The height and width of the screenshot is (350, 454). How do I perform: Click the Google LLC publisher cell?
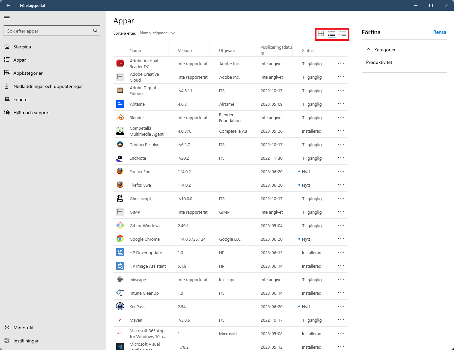coord(230,239)
